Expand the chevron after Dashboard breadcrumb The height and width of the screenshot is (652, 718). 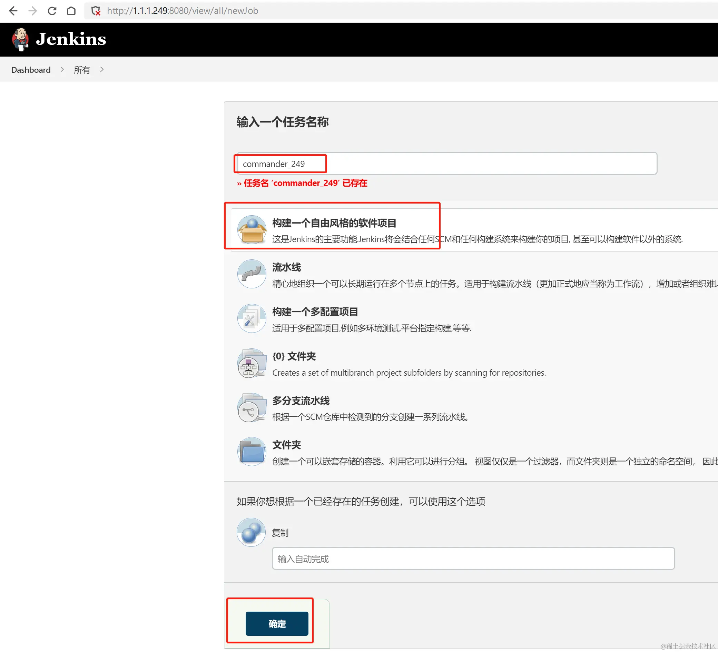[x=62, y=69]
